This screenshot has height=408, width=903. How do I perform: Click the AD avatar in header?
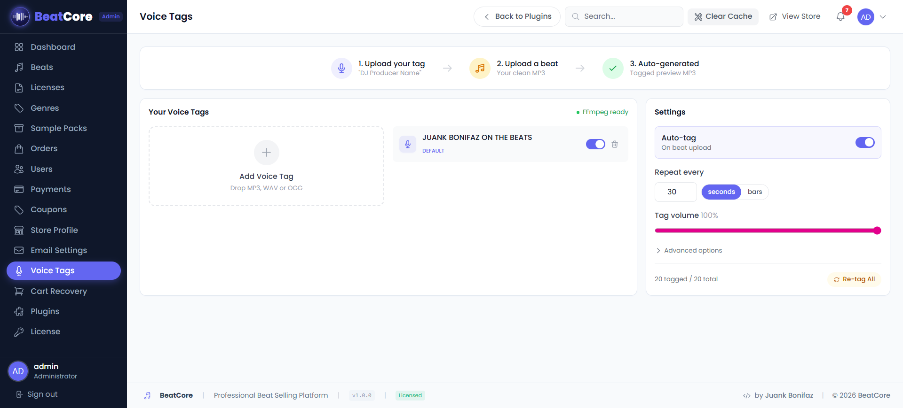[865, 17]
